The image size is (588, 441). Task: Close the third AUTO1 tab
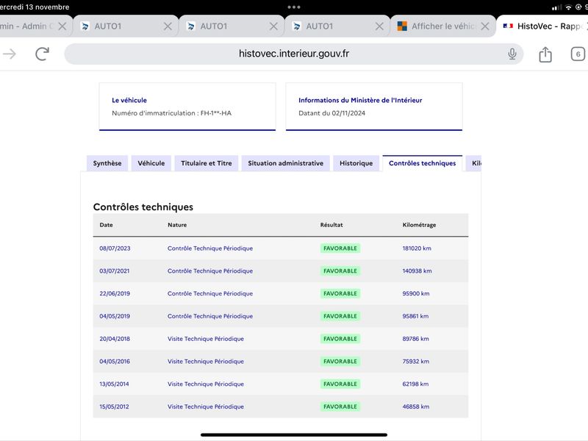click(379, 26)
